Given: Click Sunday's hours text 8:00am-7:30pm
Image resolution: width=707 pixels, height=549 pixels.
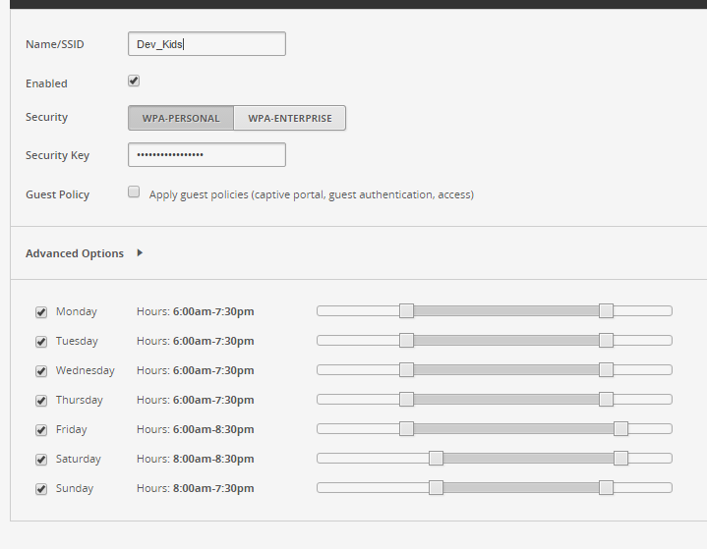Looking at the screenshot, I should pyautogui.click(x=213, y=489).
